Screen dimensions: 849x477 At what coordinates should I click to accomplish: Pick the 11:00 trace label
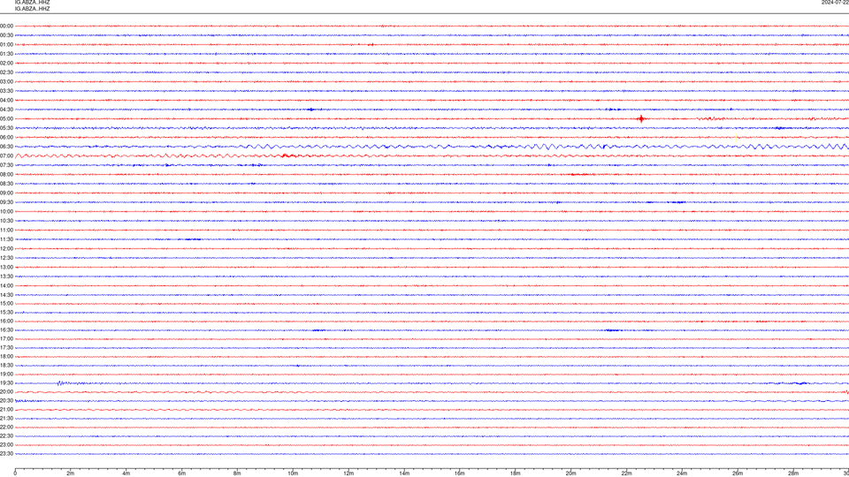click(6, 231)
